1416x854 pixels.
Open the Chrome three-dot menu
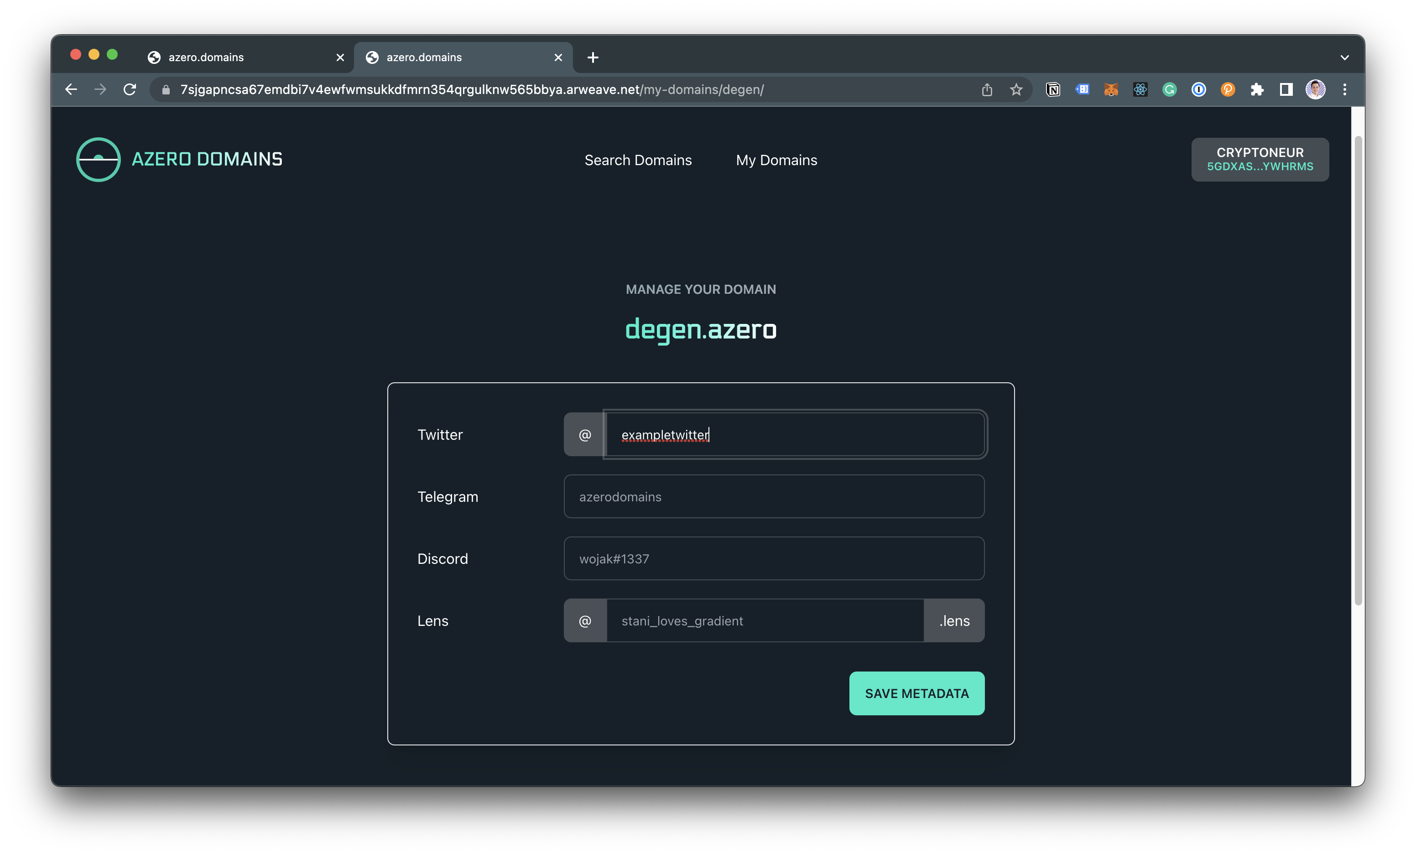[1344, 90]
